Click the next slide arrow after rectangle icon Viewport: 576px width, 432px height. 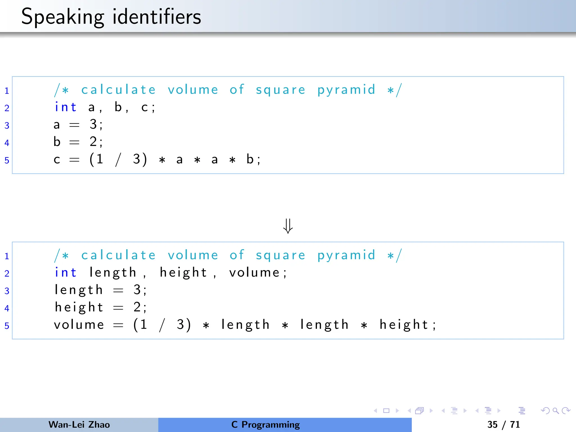tap(397, 411)
